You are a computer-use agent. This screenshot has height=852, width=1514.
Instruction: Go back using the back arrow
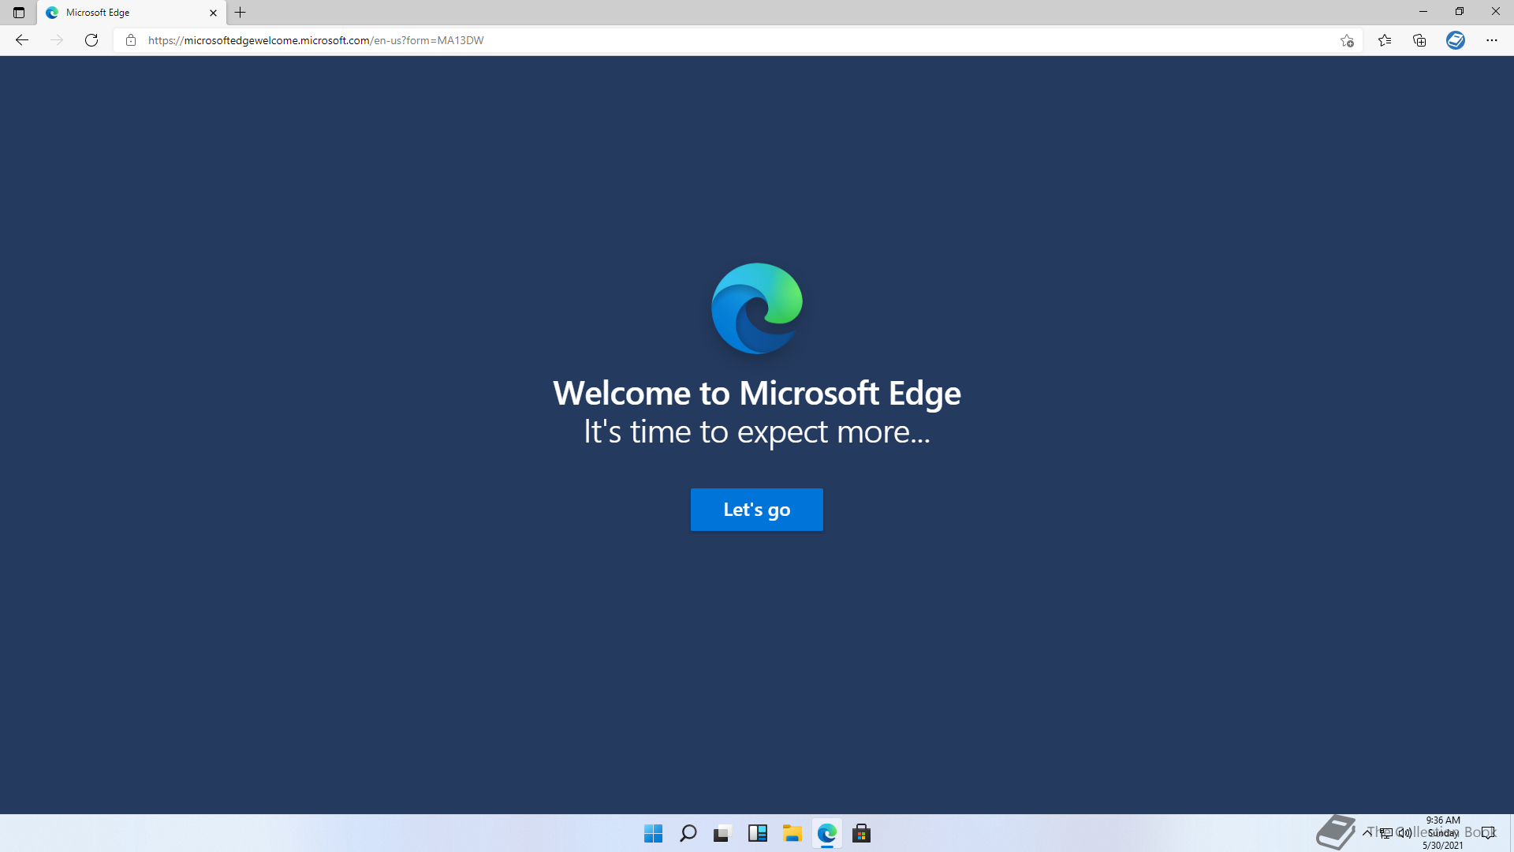coord(22,40)
